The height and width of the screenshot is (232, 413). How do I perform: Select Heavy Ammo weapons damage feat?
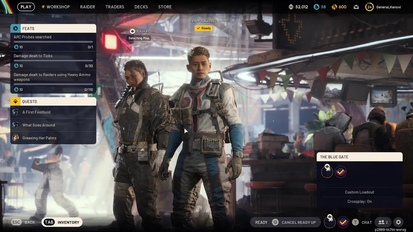tap(53, 82)
